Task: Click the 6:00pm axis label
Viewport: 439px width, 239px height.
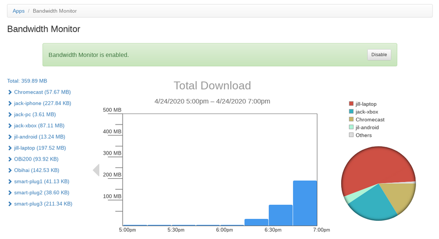Action: pos(225,230)
